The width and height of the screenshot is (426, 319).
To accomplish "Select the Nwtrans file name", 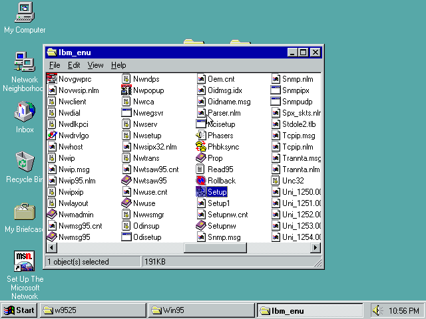I will click(146, 158).
